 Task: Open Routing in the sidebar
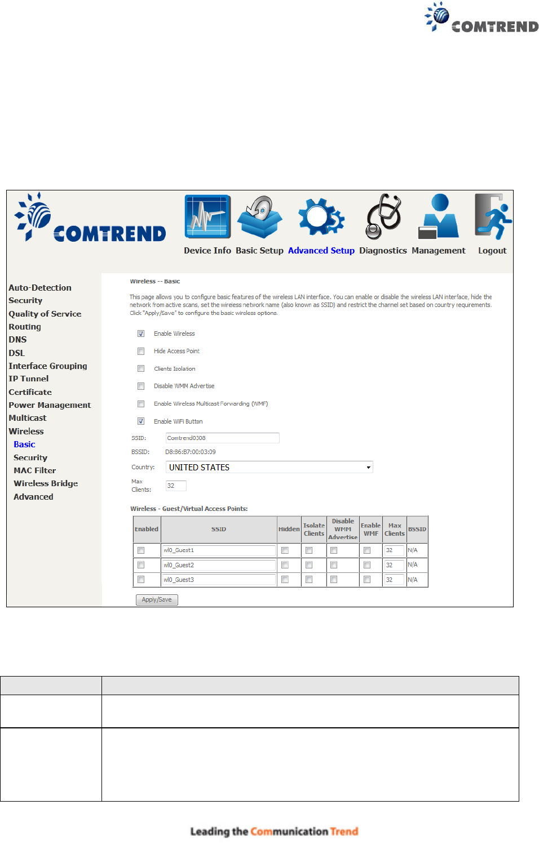pyautogui.click(x=25, y=327)
